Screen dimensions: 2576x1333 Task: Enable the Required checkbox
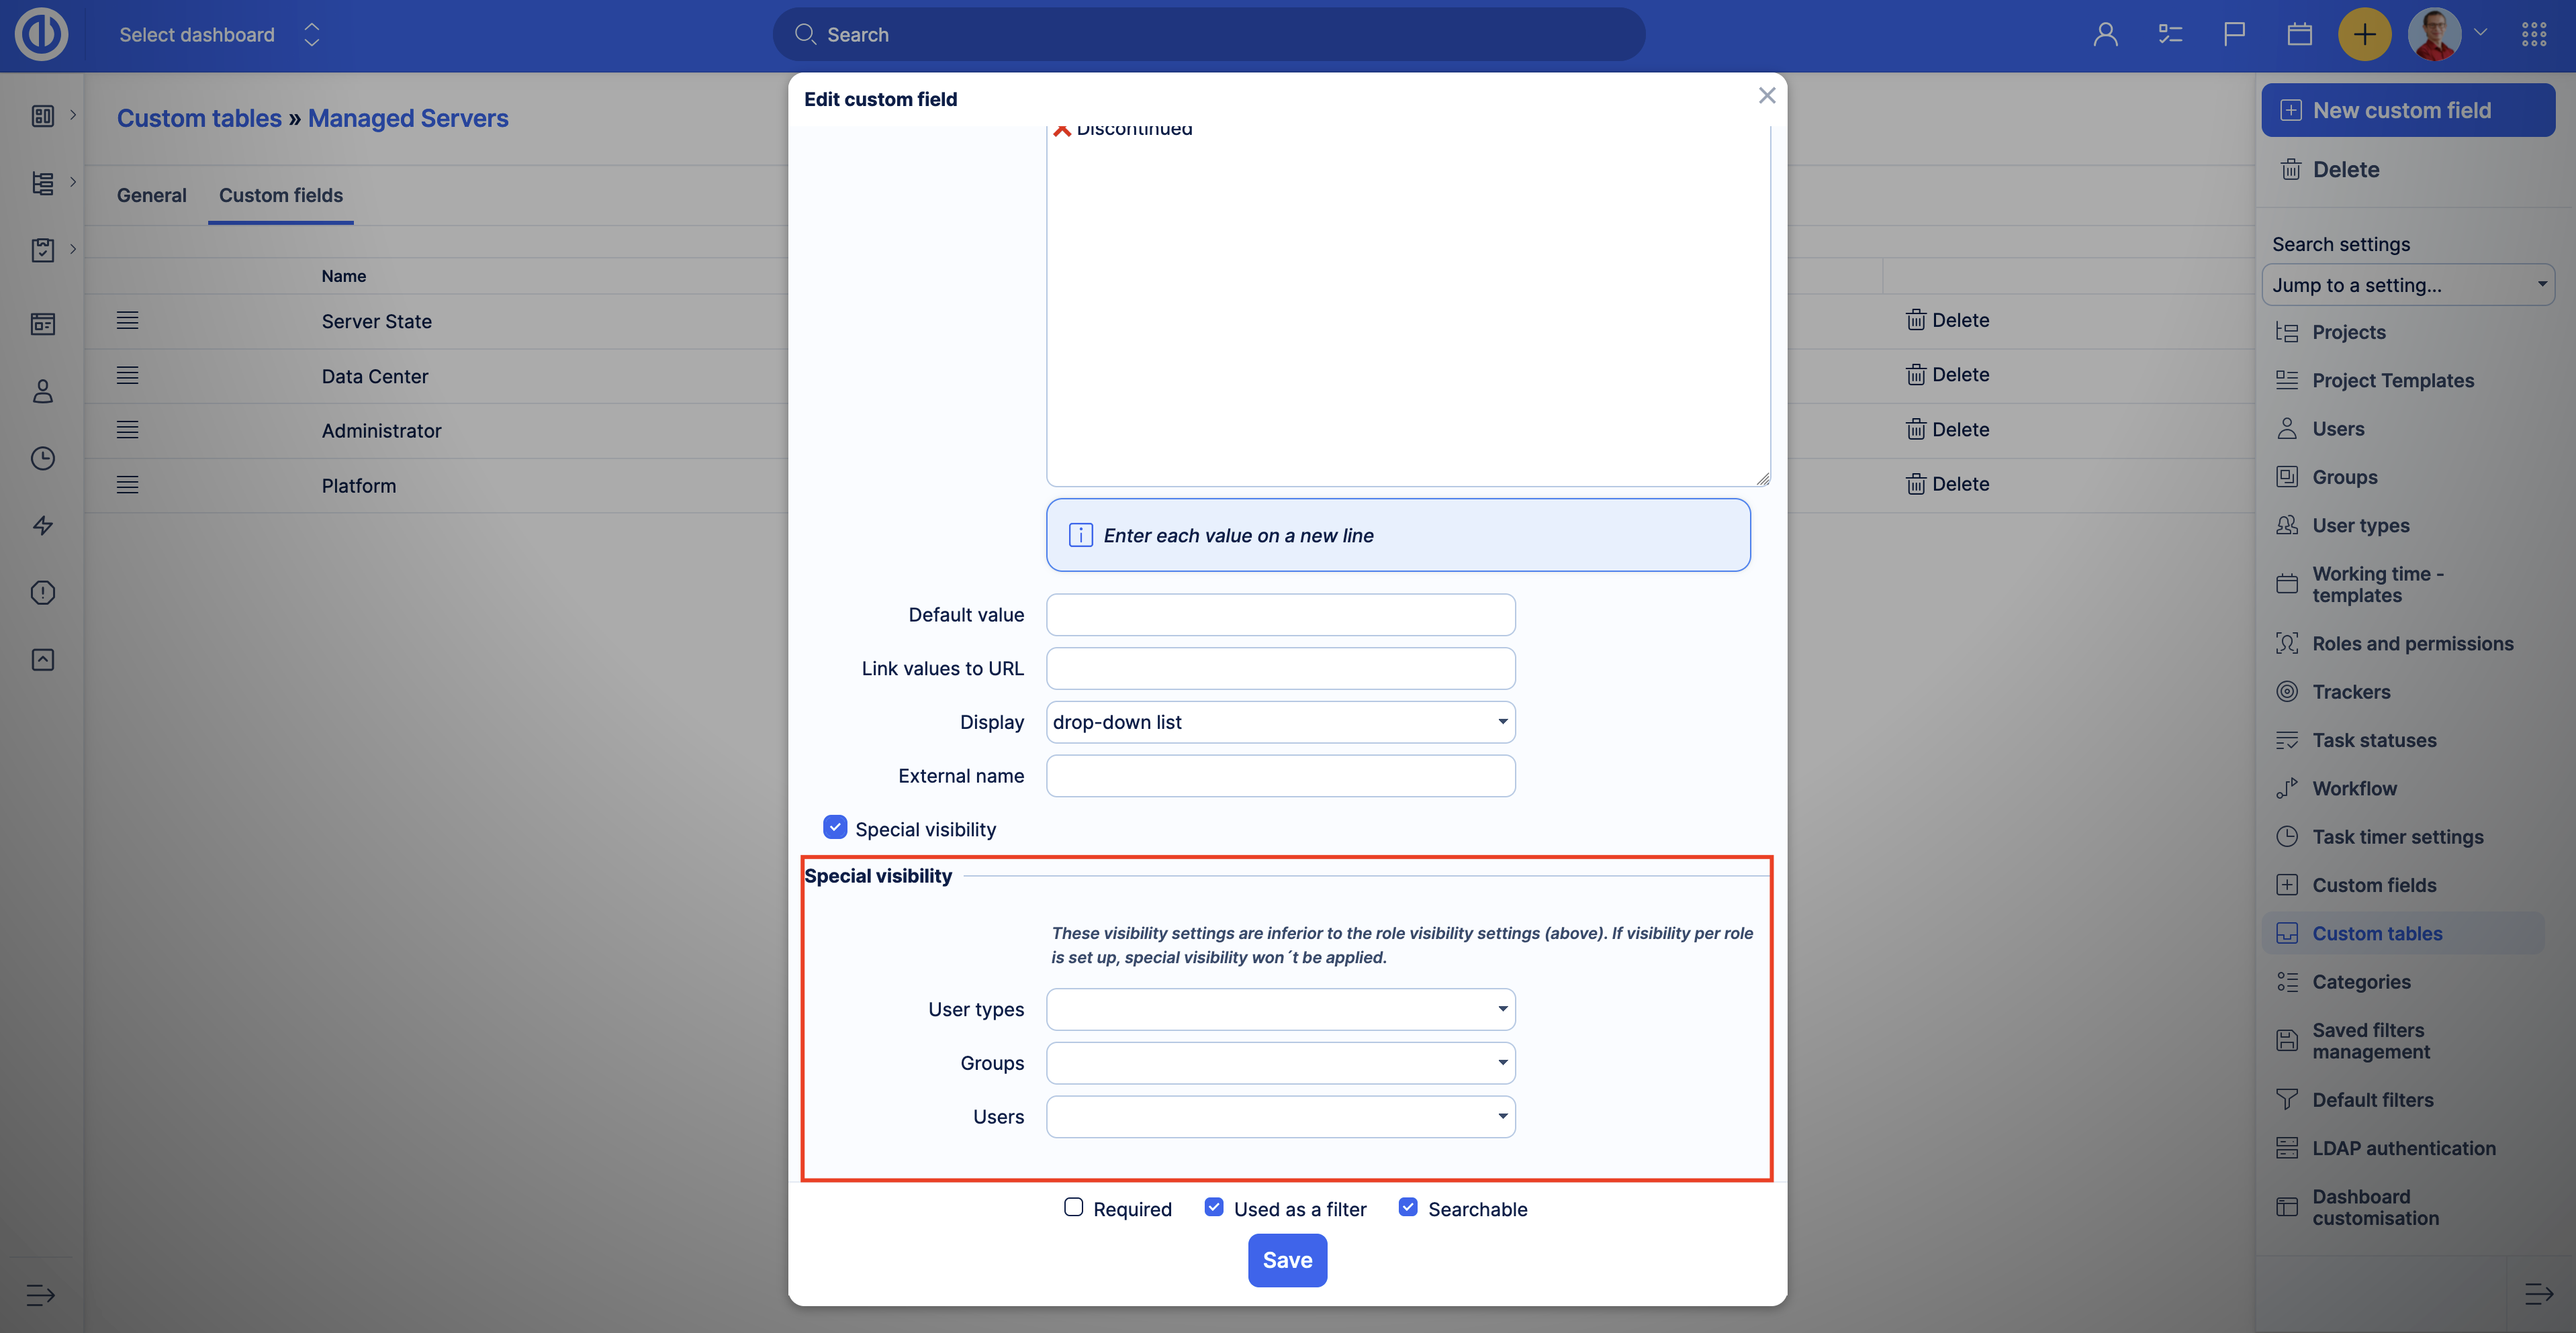1074,1207
